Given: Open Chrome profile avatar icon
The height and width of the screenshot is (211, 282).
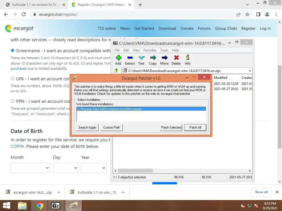Looking at the screenshot, I should coord(267,14).
